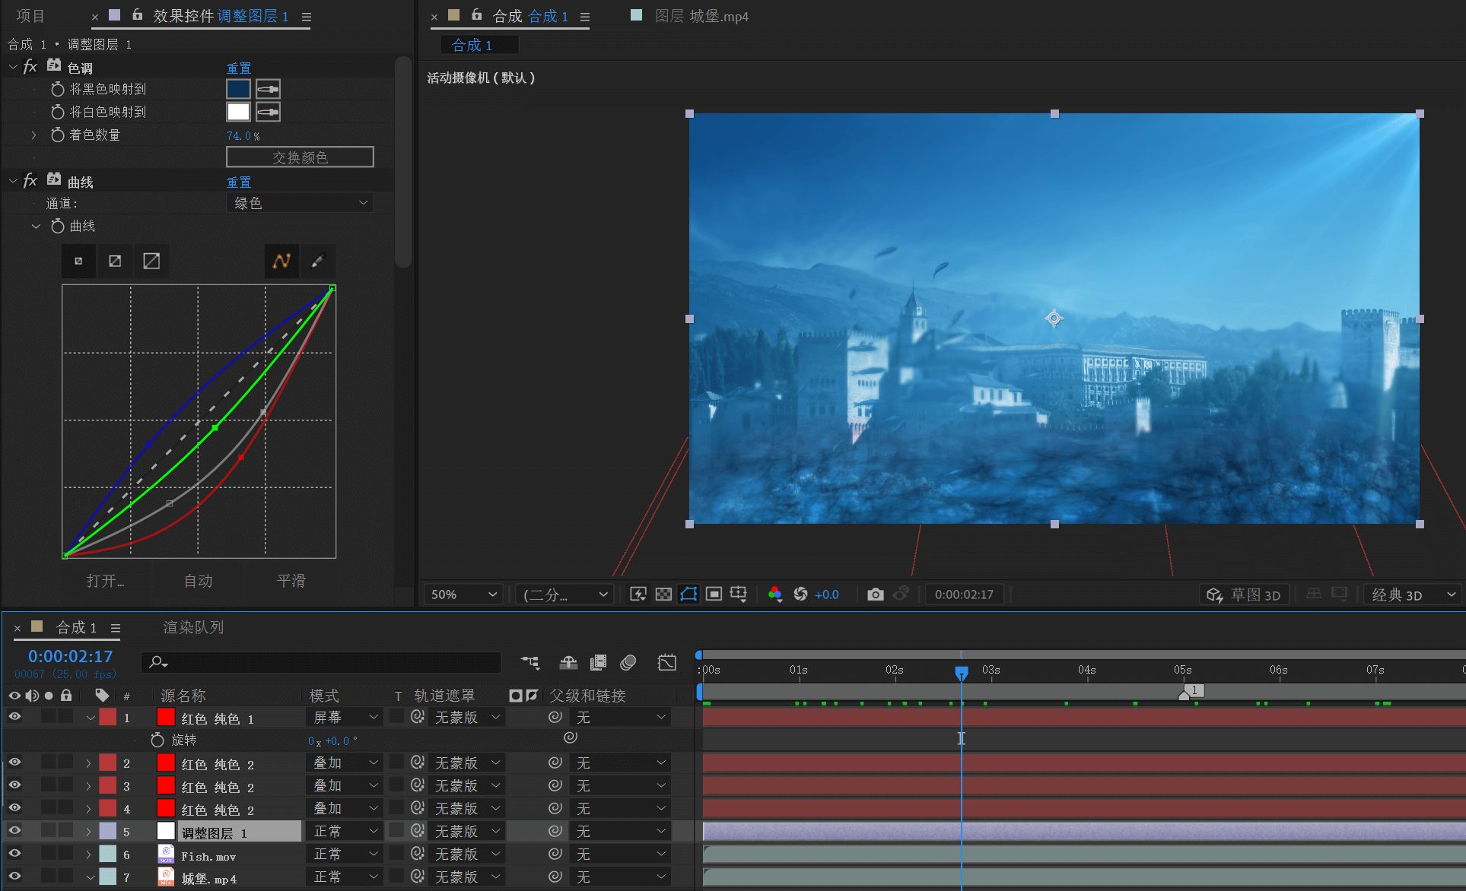Open grid and guide options
This screenshot has width=1466, height=891.
pos(739,594)
